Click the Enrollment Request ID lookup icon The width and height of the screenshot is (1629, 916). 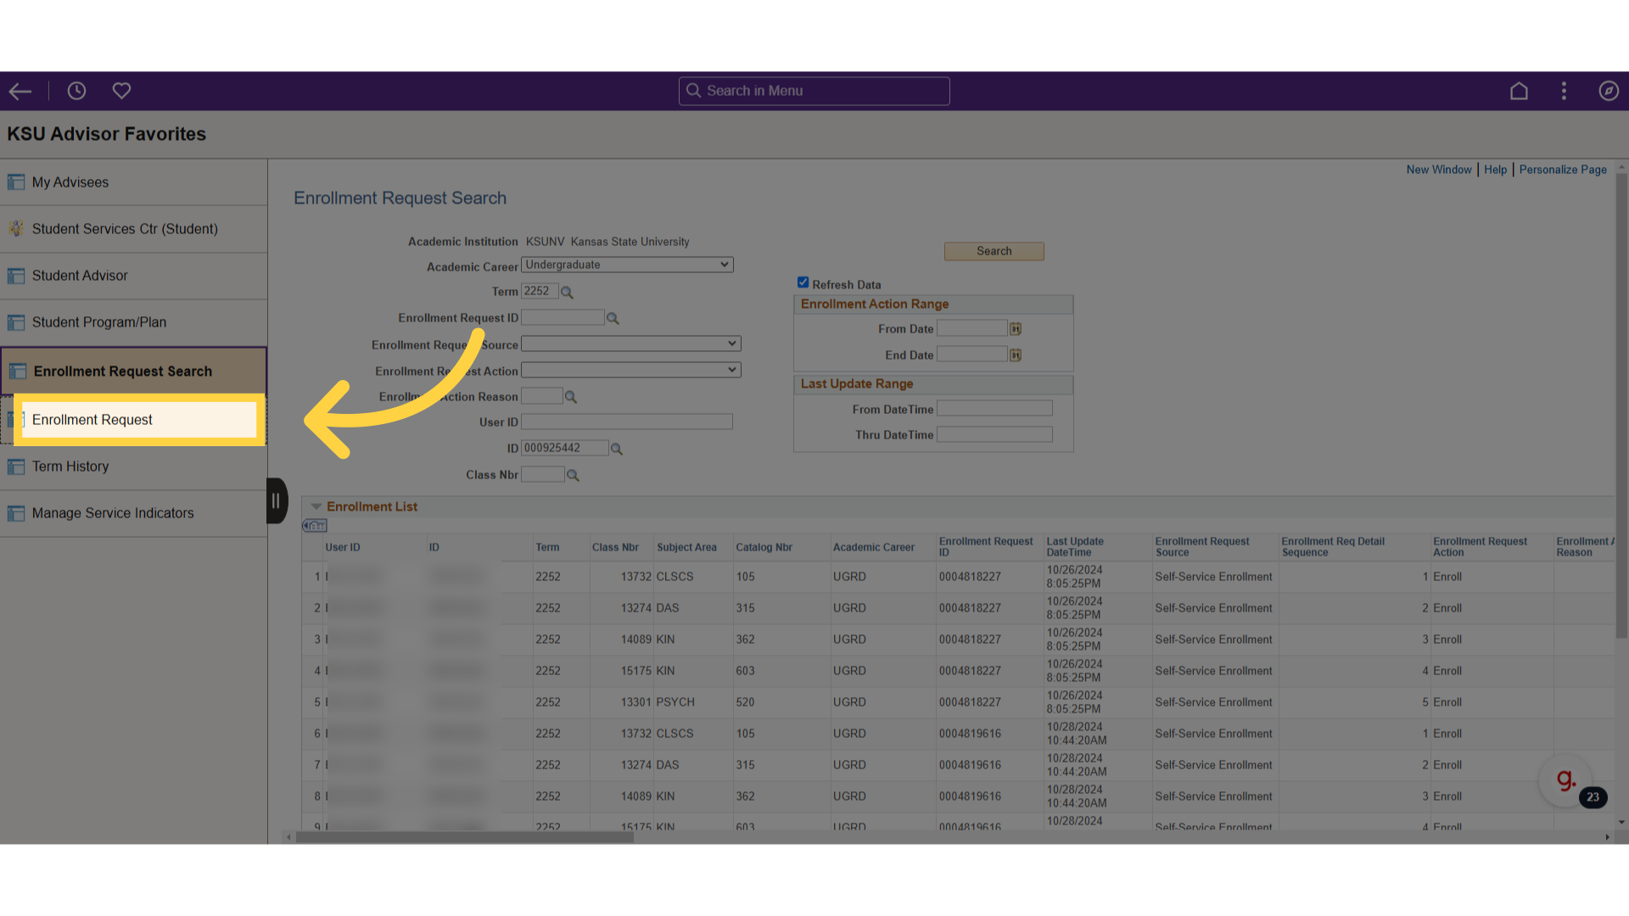613,318
